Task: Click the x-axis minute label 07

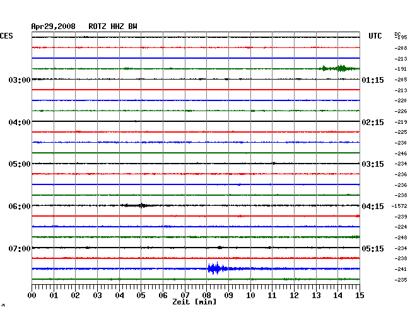Action: coord(185,296)
